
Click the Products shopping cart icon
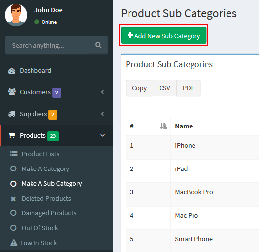click(x=12, y=135)
